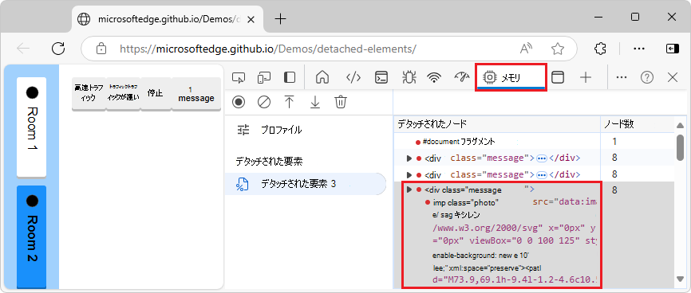Screen dimensions: 691x293
Task: Select the メモリ (Memory) tab
Action: pos(511,78)
